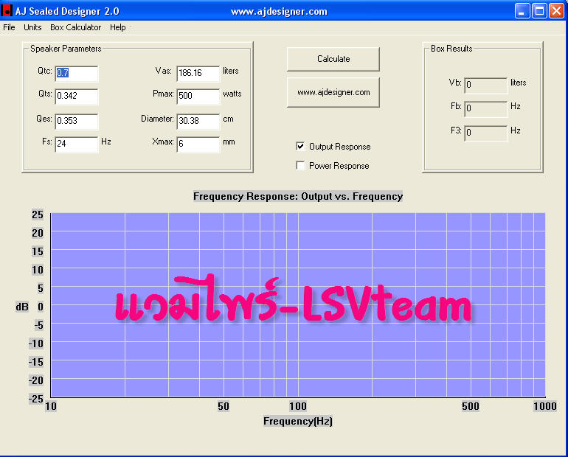Click the Xmax input field
This screenshot has width=568, height=457.
pos(198,144)
